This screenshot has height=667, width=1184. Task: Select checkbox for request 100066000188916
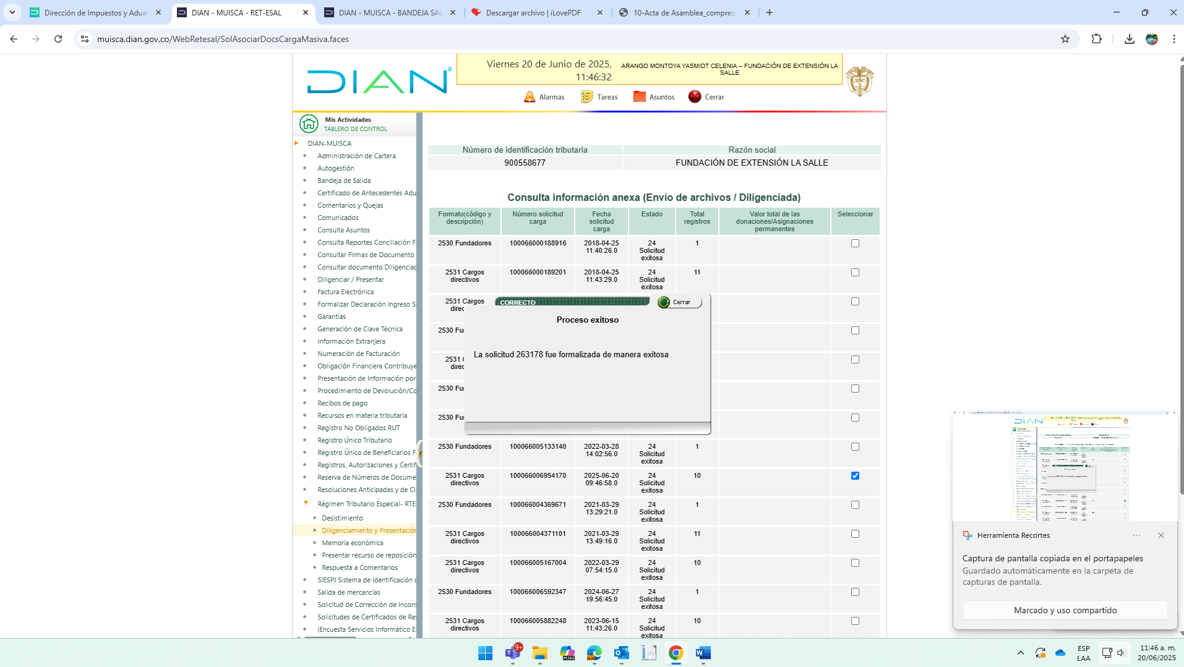tap(855, 244)
